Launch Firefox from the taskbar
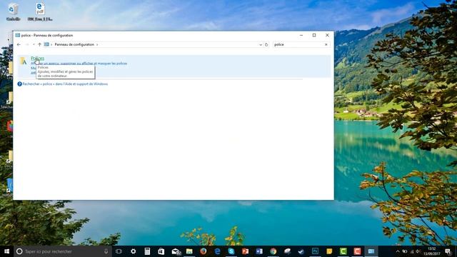Viewport: 457px width, 257px height. tap(204, 251)
